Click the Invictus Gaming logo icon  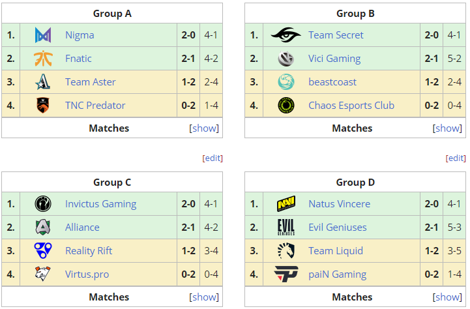tap(44, 204)
